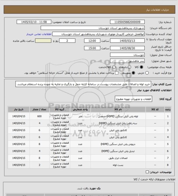Select the کالا/خدمت radio button
The height and width of the screenshot is (196, 178).
click(x=114, y=67)
